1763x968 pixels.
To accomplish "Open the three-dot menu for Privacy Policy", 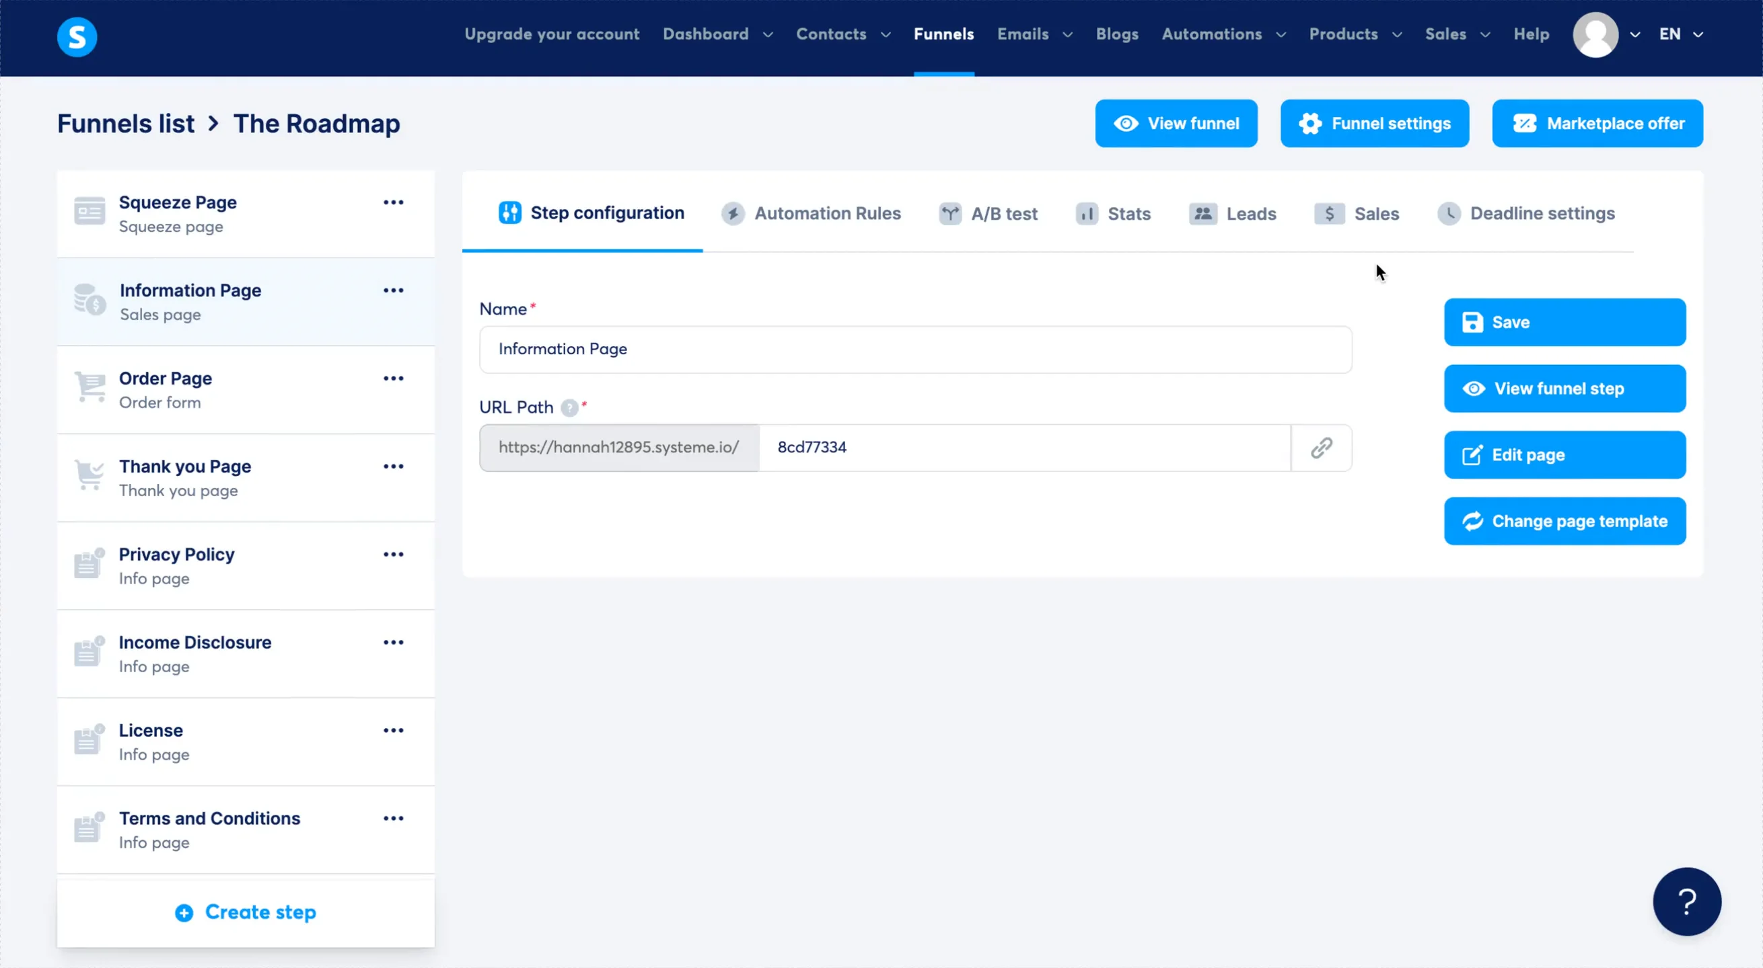I will point(394,555).
